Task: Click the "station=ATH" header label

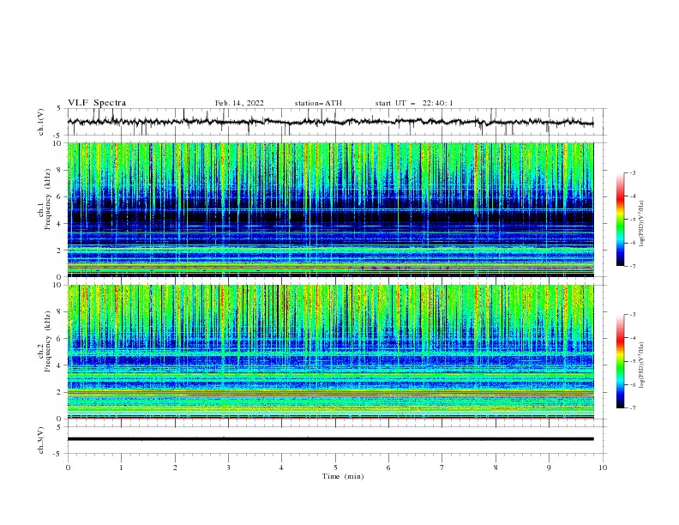Action: pyautogui.click(x=318, y=103)
